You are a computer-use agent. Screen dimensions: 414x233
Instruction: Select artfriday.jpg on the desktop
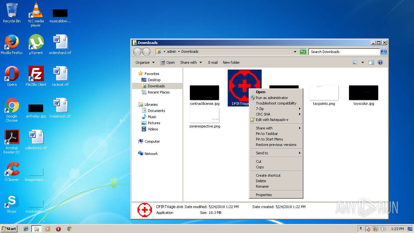click(36, 111)
